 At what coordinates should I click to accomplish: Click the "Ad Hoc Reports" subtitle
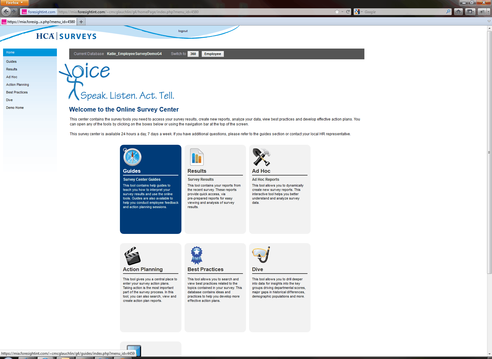click(266, 179)
